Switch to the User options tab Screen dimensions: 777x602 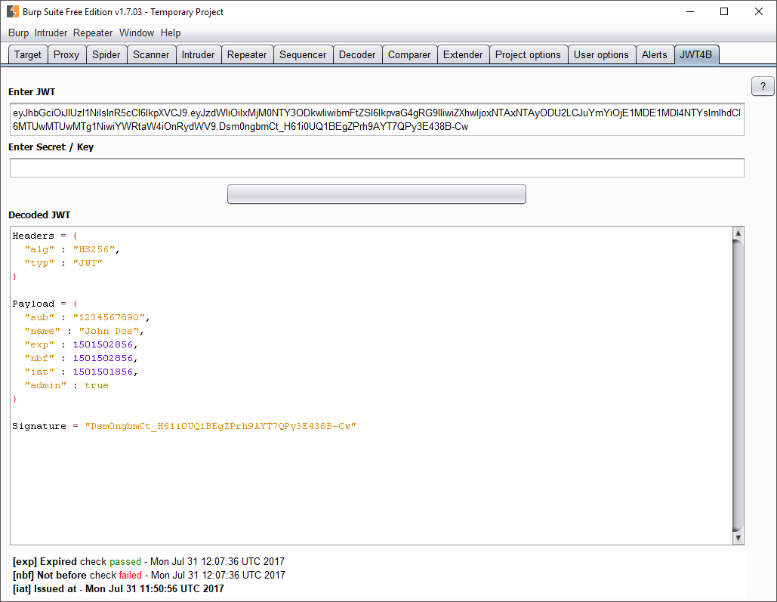(601, 54)
